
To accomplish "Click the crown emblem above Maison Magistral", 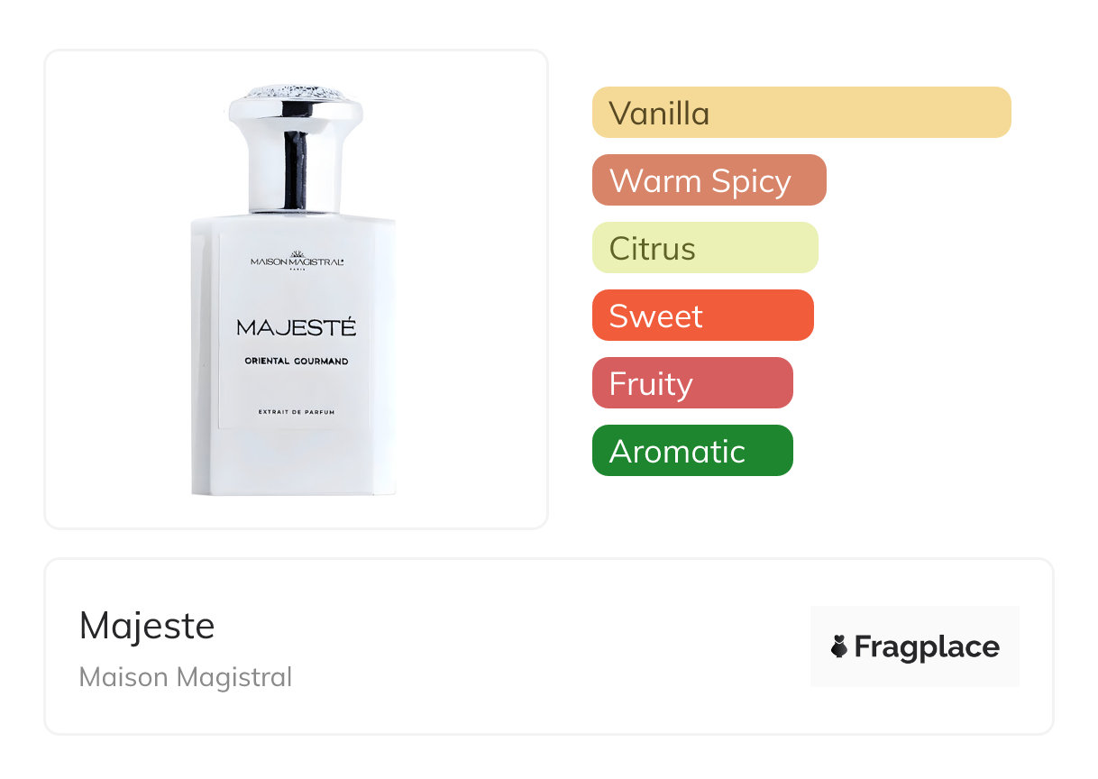I will point(297,252).
